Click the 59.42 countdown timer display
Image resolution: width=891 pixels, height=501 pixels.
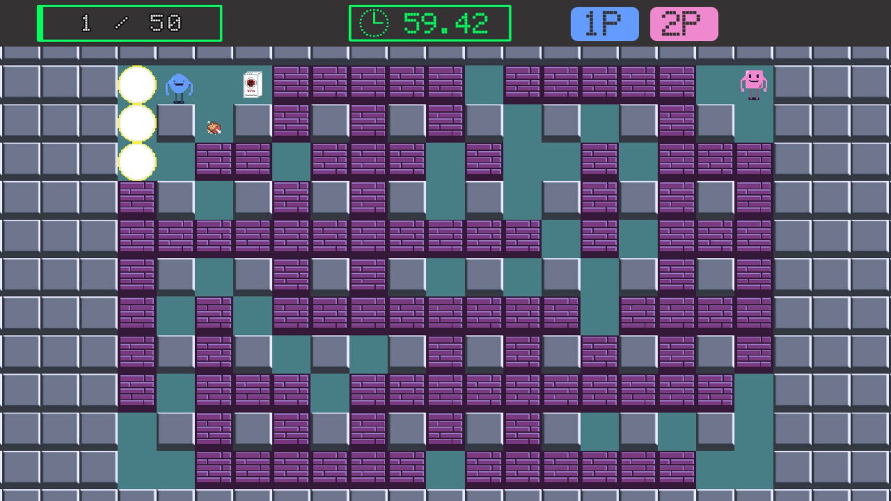coord(445,24)
